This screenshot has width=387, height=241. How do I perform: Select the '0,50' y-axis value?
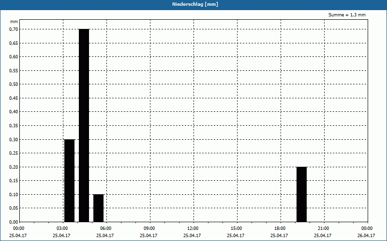[14, 84]
